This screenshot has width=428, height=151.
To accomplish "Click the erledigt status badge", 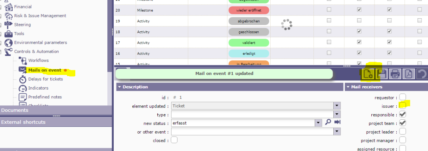I will tap(248, 54).
